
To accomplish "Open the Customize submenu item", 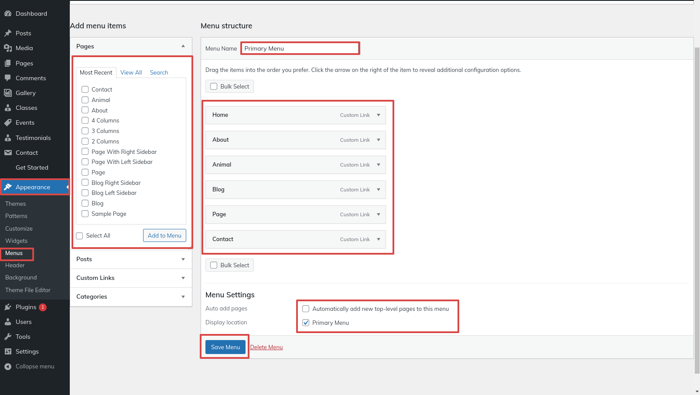I will pos(19,228).
